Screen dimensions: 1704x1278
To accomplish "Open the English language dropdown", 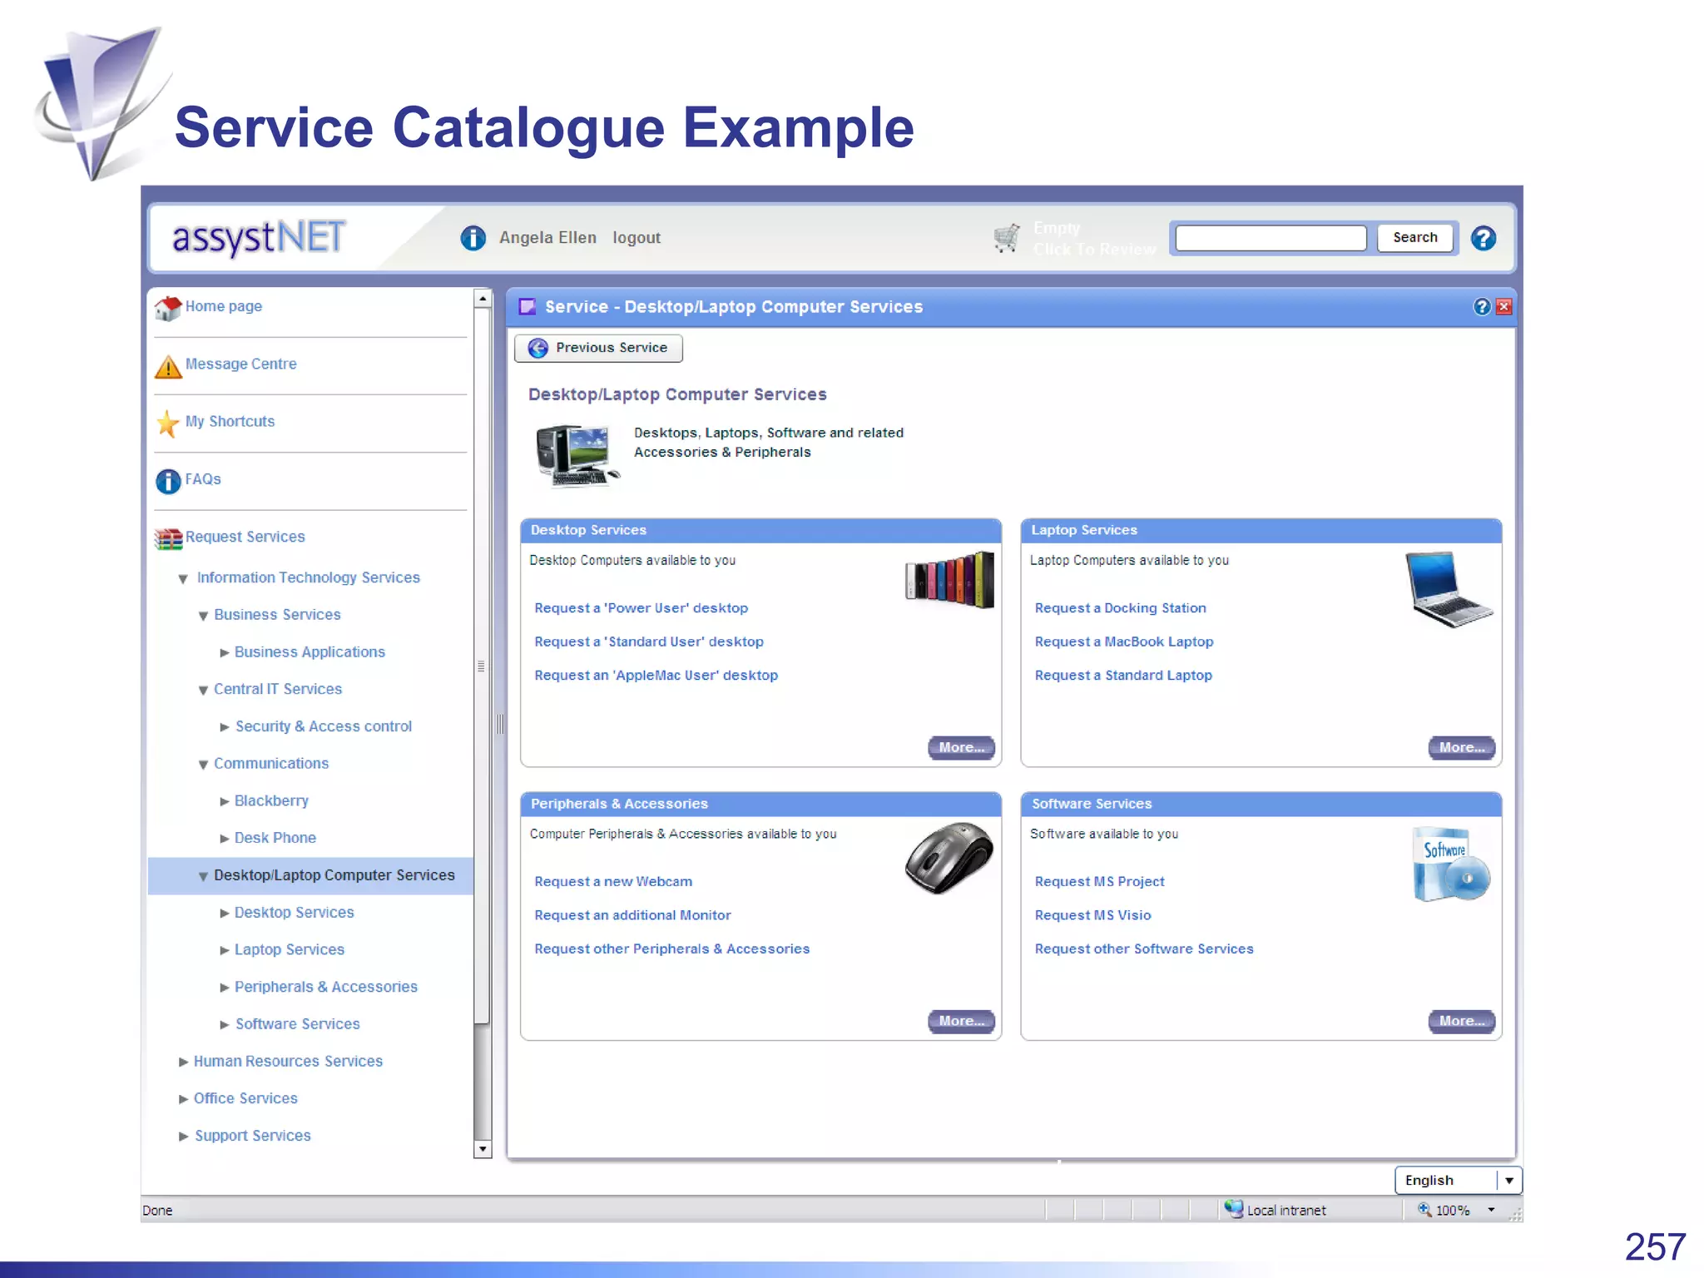I will [x=1508, y=1180].
